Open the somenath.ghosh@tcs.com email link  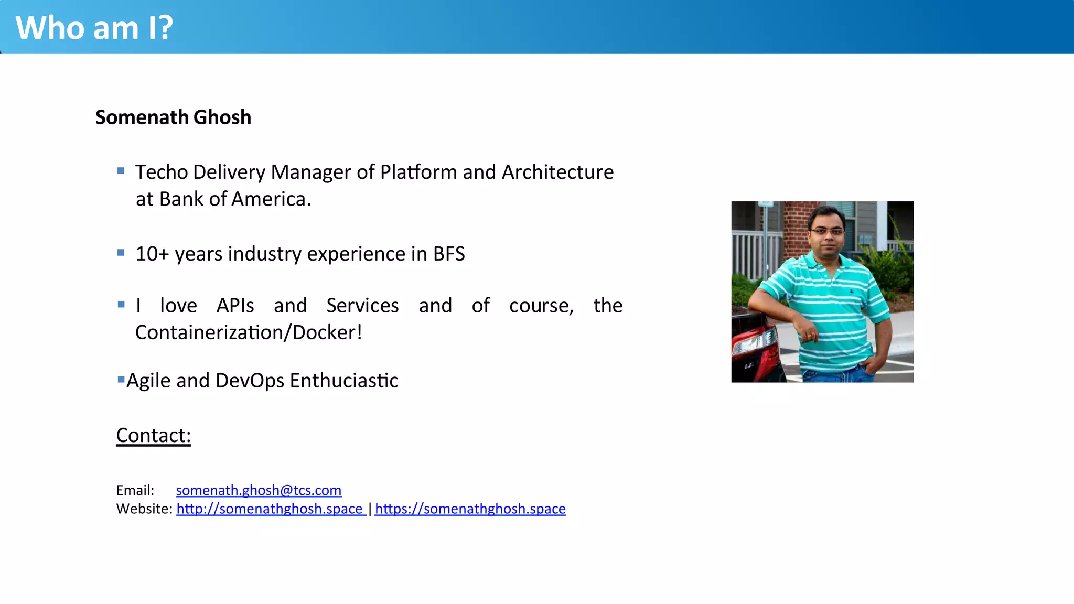[x=259, y=490]
